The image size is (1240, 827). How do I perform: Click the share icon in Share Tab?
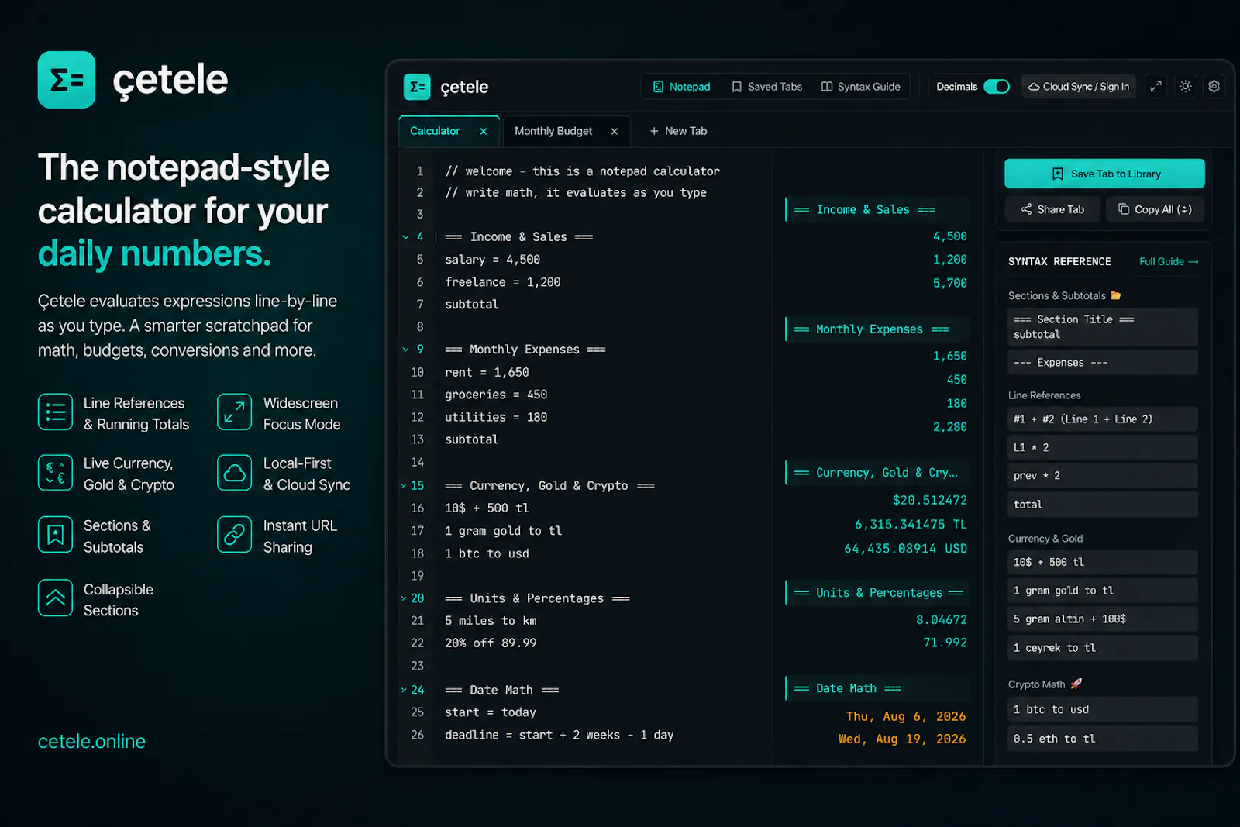click(x=1026, y=209)
